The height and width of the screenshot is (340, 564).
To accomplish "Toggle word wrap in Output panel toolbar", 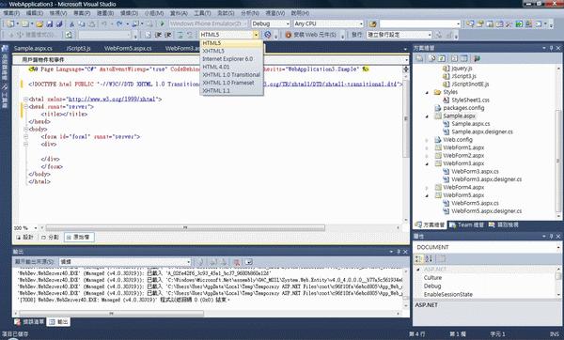I will (248, 262).
